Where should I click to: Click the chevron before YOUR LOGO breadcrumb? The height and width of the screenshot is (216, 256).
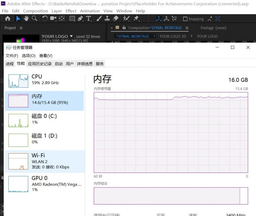191,36
